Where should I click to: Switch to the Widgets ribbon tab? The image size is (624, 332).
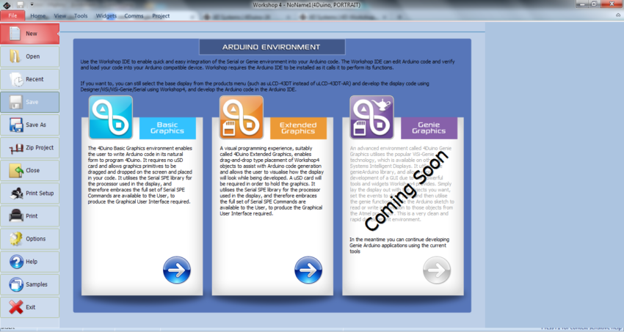[x=106, y=15]
